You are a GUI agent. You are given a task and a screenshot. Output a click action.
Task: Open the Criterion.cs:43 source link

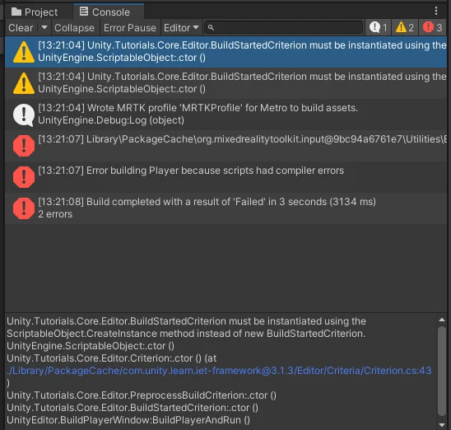[219, 371]
